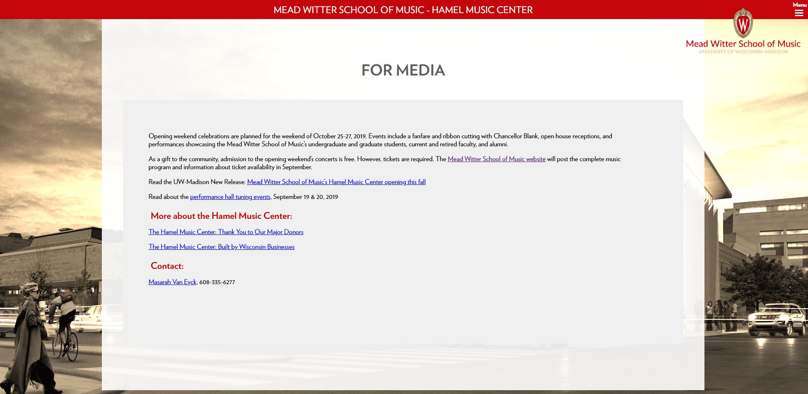Follow the 'performance hall tuning events' link
808x394 pixels.
230,197
